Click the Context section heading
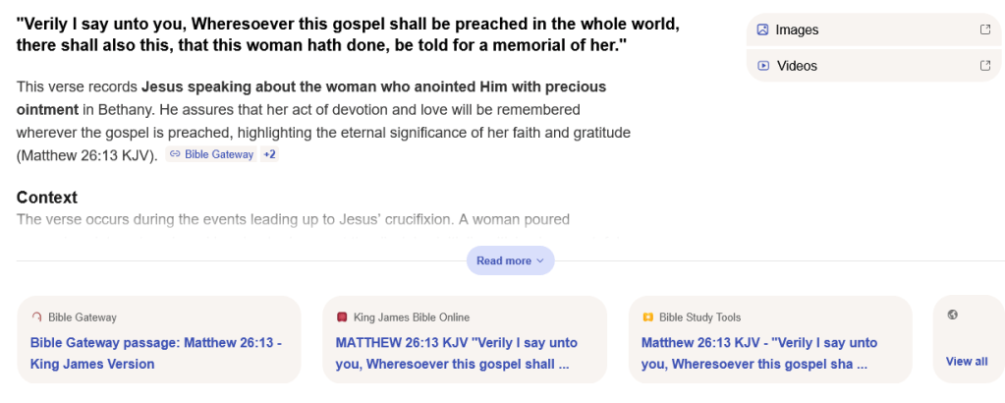 47,198
